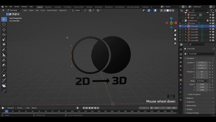
Task: Hide Curve.002 in the outliner
Action: click(210, 29)
